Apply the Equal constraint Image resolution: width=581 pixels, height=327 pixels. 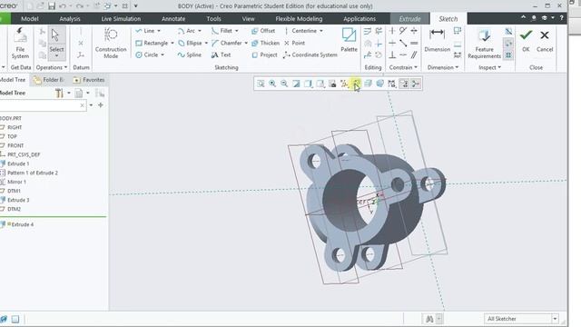[x=414, y=43]
